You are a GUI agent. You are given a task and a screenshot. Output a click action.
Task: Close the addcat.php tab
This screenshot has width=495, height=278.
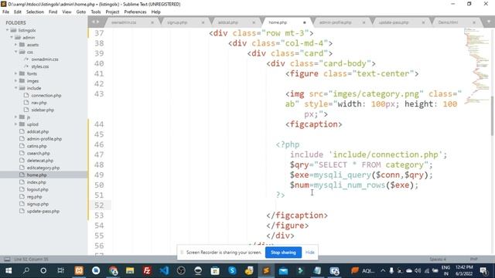point(254,22)
